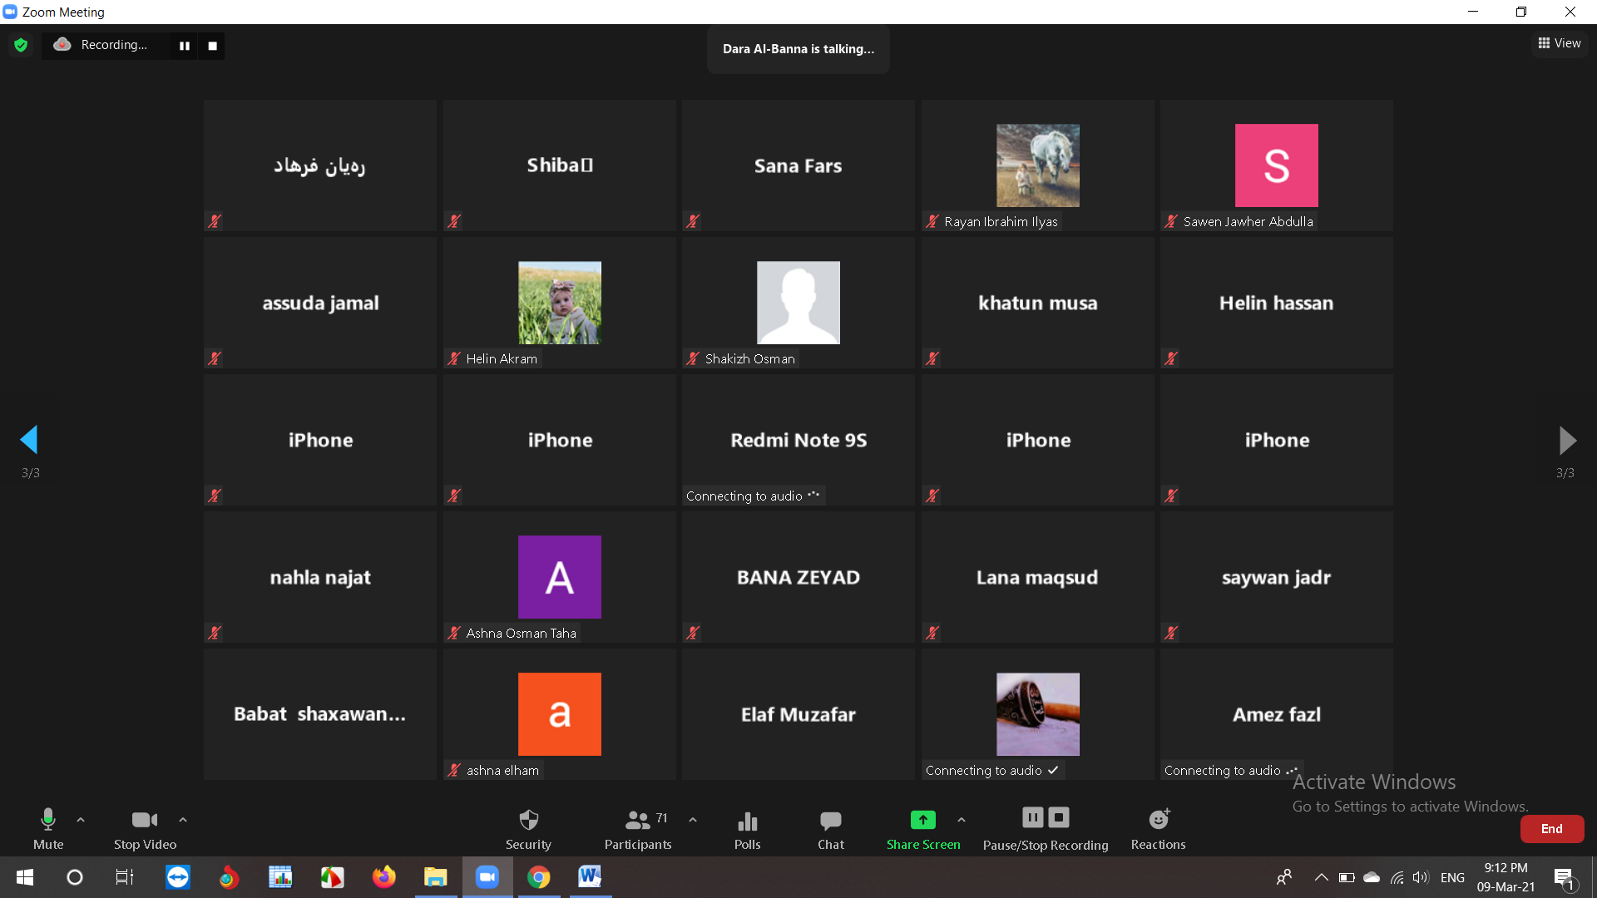
Task: Expand video options arrow next to Stop Video
Action: click(x=183, y=820)
